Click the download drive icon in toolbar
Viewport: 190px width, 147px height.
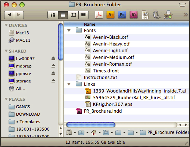(168, 15)
